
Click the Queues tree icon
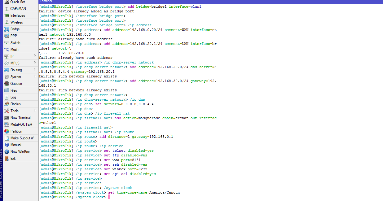pyautogui.click(x=7, y=84)
